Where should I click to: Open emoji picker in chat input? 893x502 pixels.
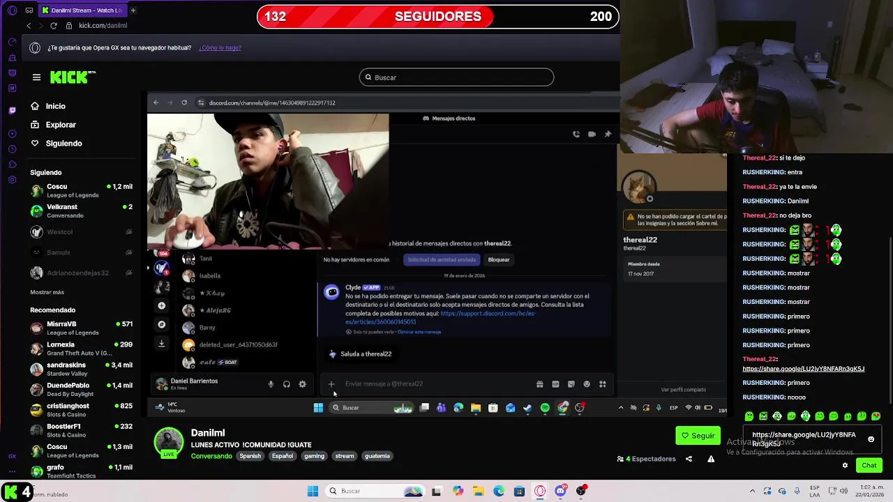tap(871, 439)
